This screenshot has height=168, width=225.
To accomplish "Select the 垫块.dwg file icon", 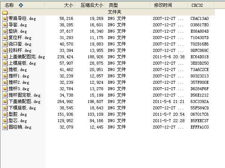I will pyautogui.click(x=5, y=32).
